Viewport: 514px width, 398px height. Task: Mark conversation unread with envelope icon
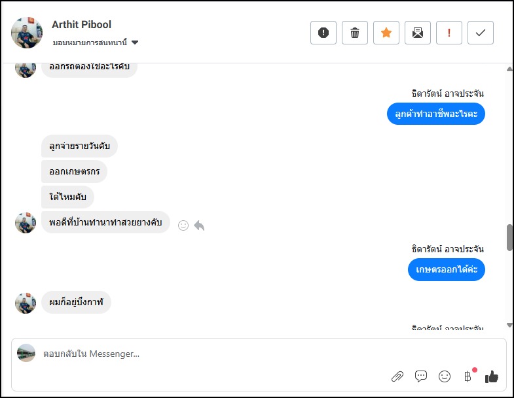[418, 33]
